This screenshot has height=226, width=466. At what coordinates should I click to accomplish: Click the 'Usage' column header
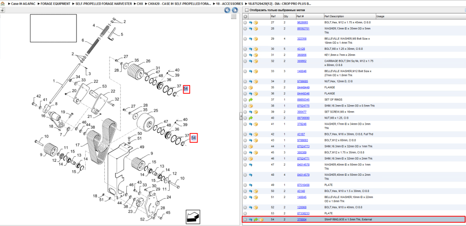420,17
